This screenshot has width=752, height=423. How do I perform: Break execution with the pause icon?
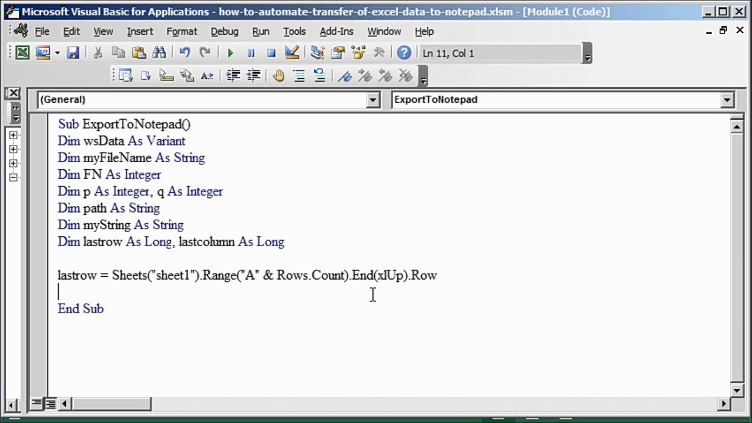(x=251, y=53)
